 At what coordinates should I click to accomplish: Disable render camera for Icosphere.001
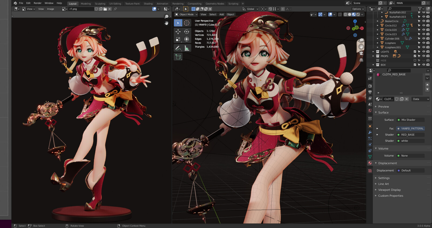[428, 47]
